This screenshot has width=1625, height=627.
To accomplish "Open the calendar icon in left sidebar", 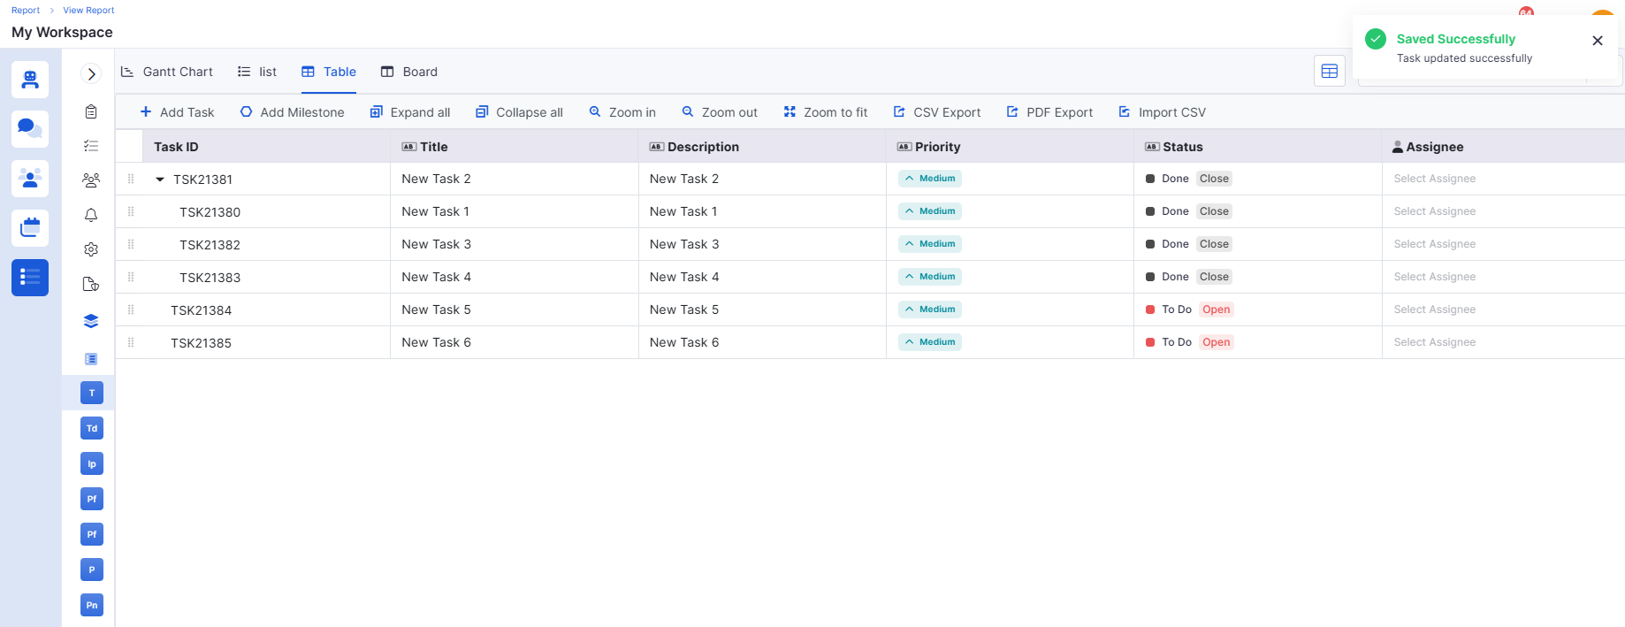I will point(30,228).
